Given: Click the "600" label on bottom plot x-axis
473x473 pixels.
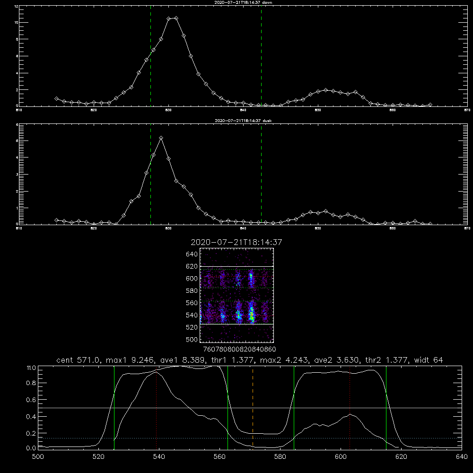Looking at the screenshot, I should (x=341, y=457).
